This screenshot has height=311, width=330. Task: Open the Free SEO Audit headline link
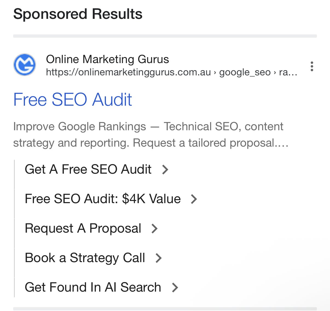click(x=73, y=99)
